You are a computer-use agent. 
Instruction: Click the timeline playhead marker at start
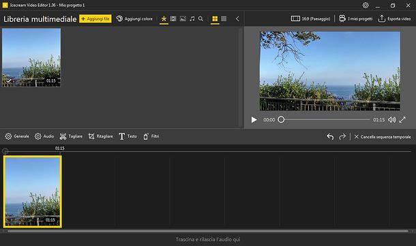pyautogui.click(x=5, y=151)
